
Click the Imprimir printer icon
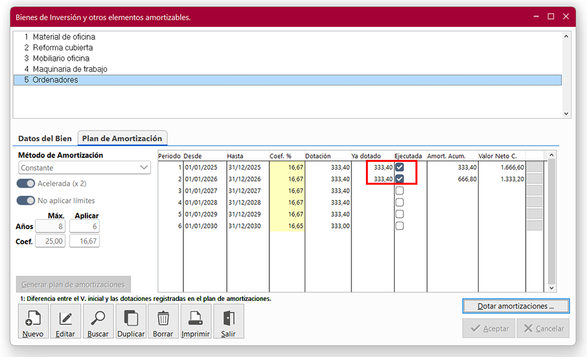(x=196, y=321)
